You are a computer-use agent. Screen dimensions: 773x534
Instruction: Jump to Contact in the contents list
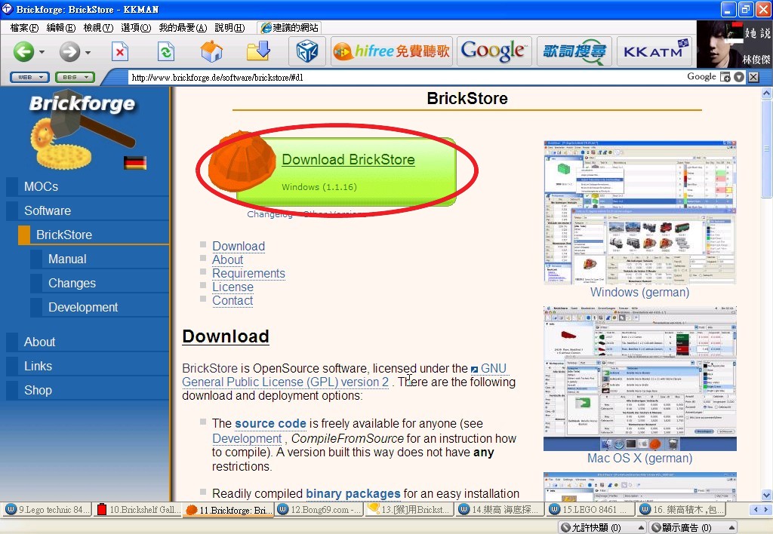click(233, 300)
